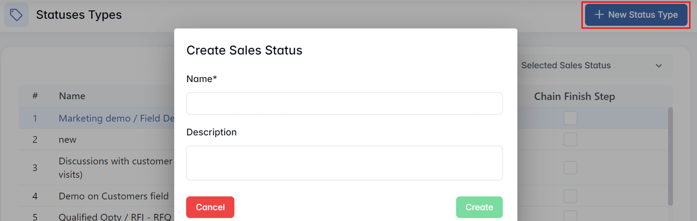
Task: Tick Chain Finish Step checkbox for row 4
Action: coord(570,196)
